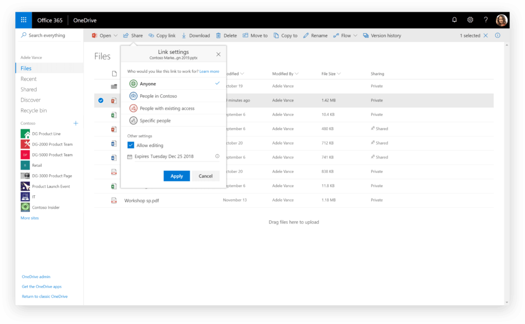Open the Learn more link about link sharing
525x324 pixels.
(209, 71)
